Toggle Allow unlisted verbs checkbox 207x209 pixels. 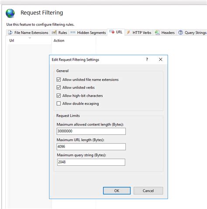pyautogui.click(x=59, y=87)
